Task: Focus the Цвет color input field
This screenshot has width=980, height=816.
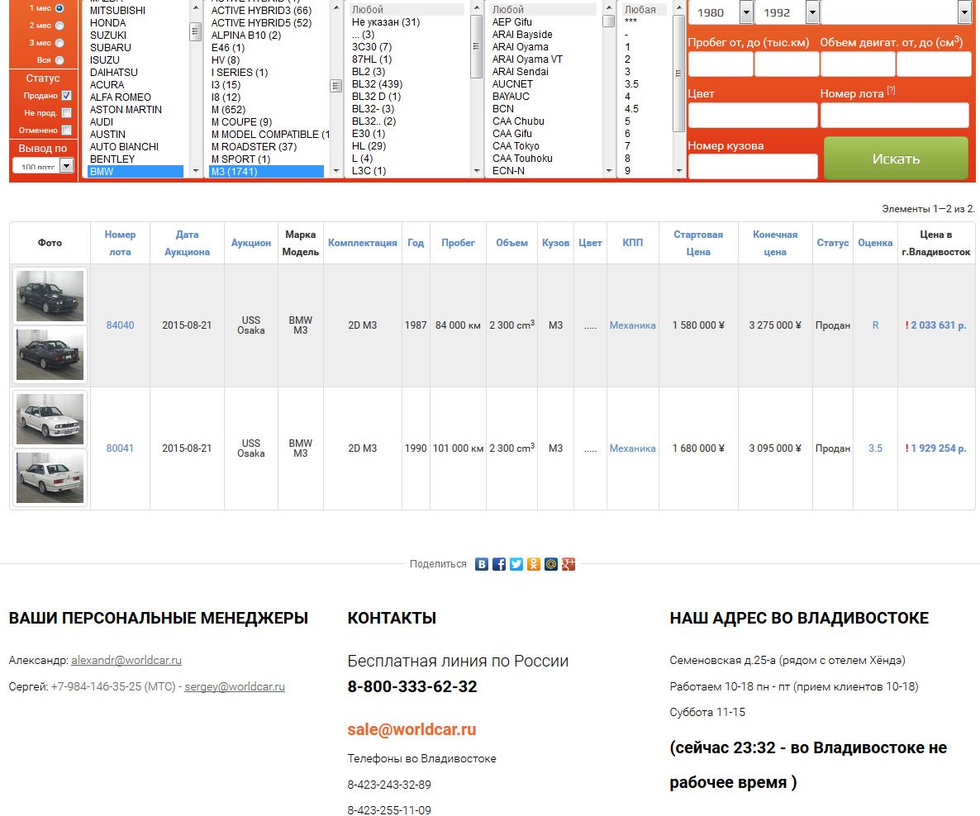Action: [753, 116]
